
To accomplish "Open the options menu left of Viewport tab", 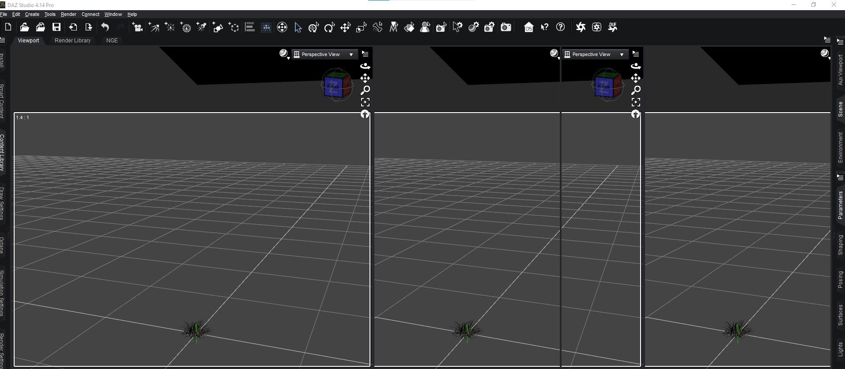I will tap(3, 40).
